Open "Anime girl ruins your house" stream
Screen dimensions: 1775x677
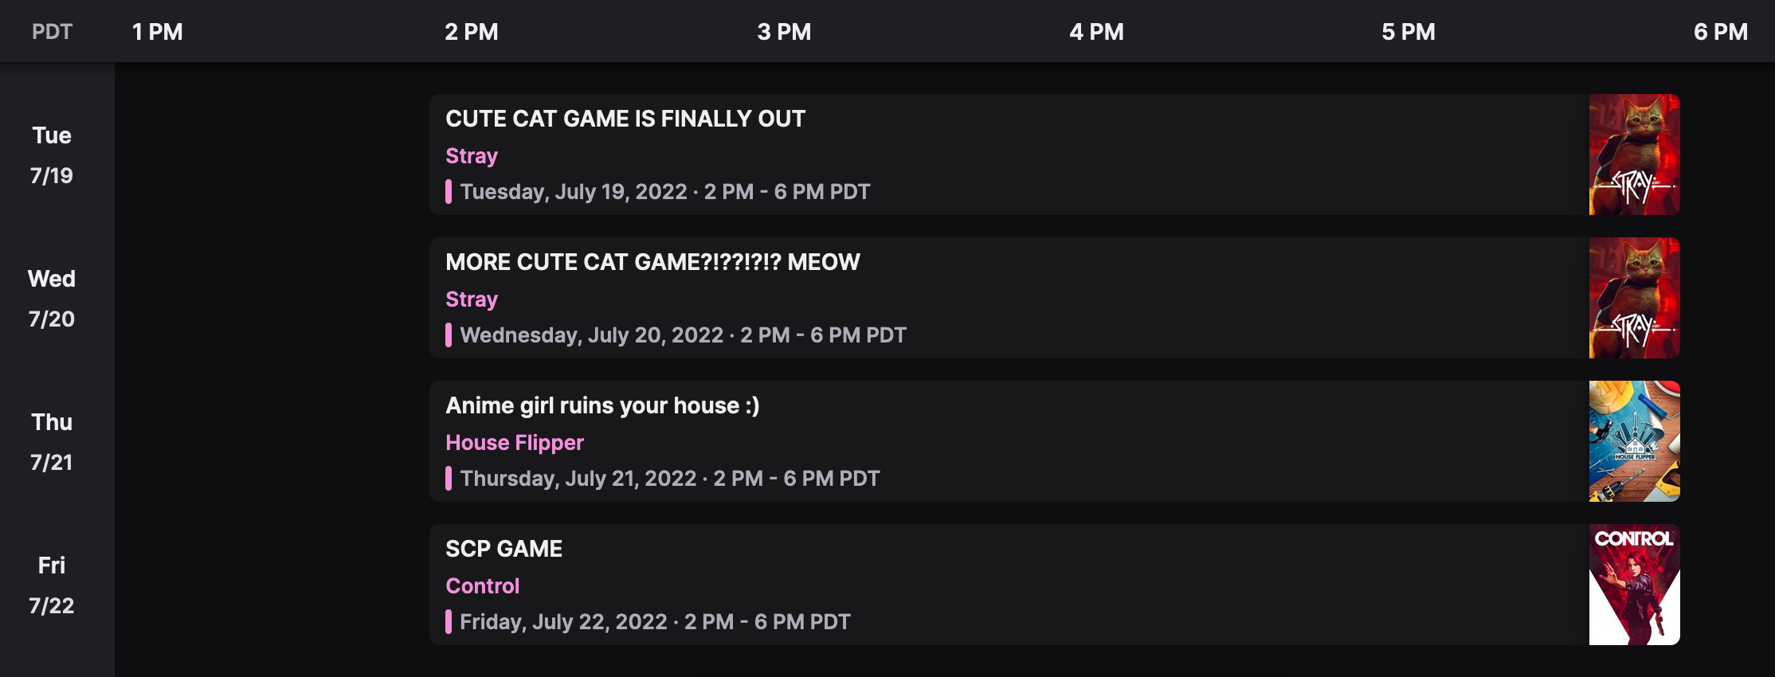[x=602, y=405]
